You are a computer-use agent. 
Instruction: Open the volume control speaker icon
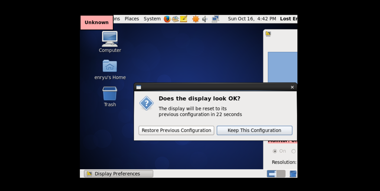(205, 19)
